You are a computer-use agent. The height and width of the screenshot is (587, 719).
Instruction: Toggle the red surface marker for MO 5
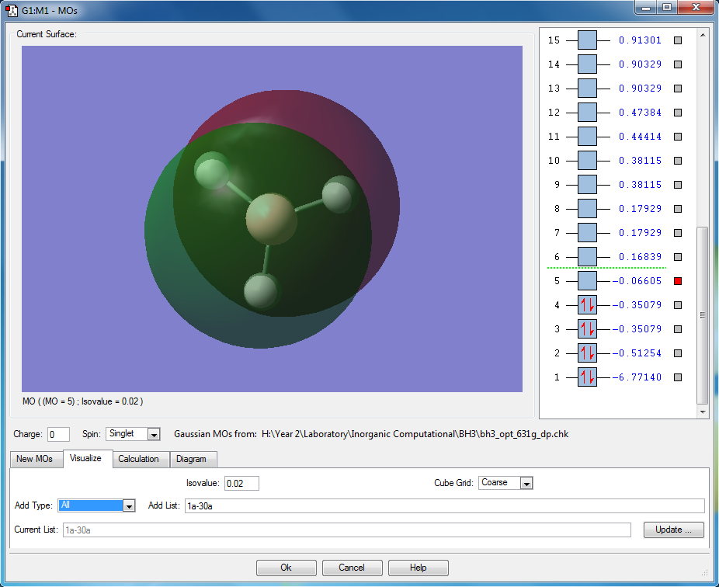coord(677,281)
